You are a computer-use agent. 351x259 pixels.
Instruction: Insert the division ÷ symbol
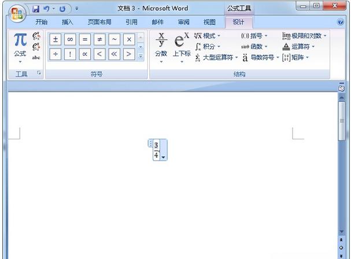tap(56, 54)
